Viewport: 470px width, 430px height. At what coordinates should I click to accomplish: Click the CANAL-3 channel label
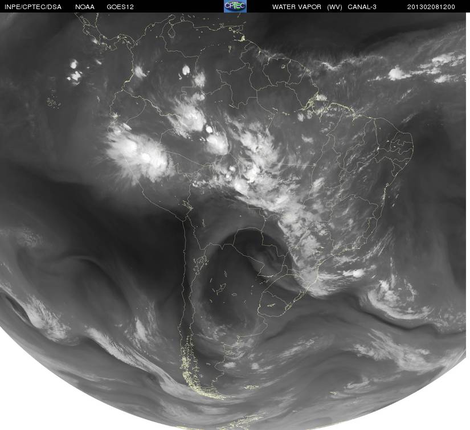pyautogui.click(x=362, y=7)
